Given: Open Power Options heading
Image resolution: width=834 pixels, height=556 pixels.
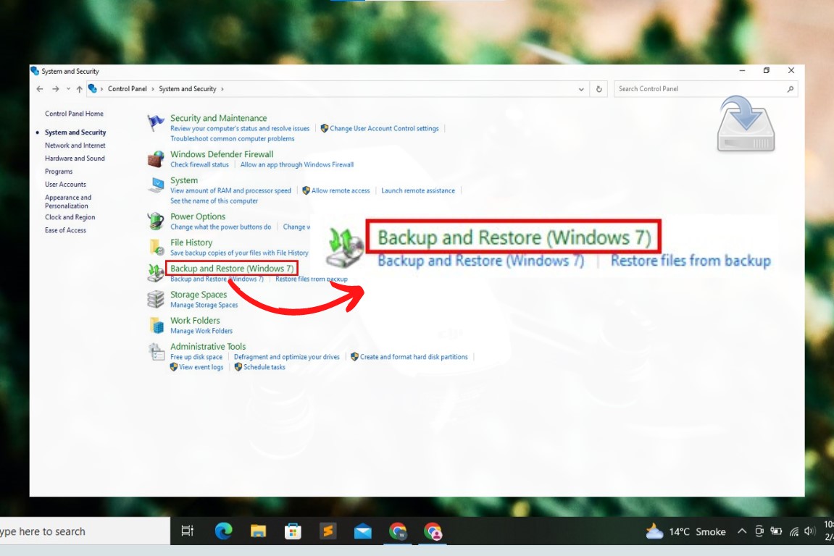Looking at the screenshot, I should click(x=198, y=216).
